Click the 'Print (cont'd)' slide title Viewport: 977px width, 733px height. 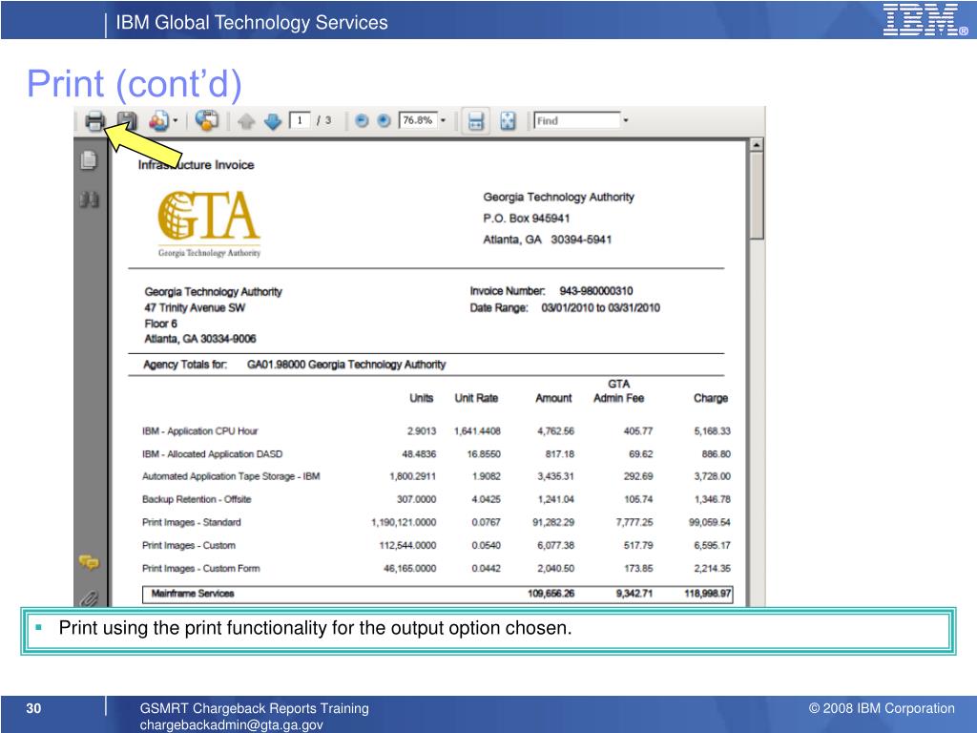click(x=134, y=84)
